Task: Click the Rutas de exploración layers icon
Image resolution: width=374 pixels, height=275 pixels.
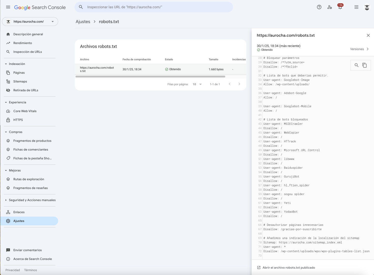Action: [x=8, y=179]
